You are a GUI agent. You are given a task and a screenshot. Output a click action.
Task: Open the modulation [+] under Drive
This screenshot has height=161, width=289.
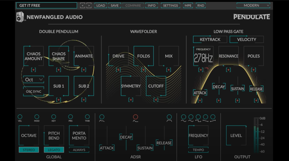[x=118, y=70]
